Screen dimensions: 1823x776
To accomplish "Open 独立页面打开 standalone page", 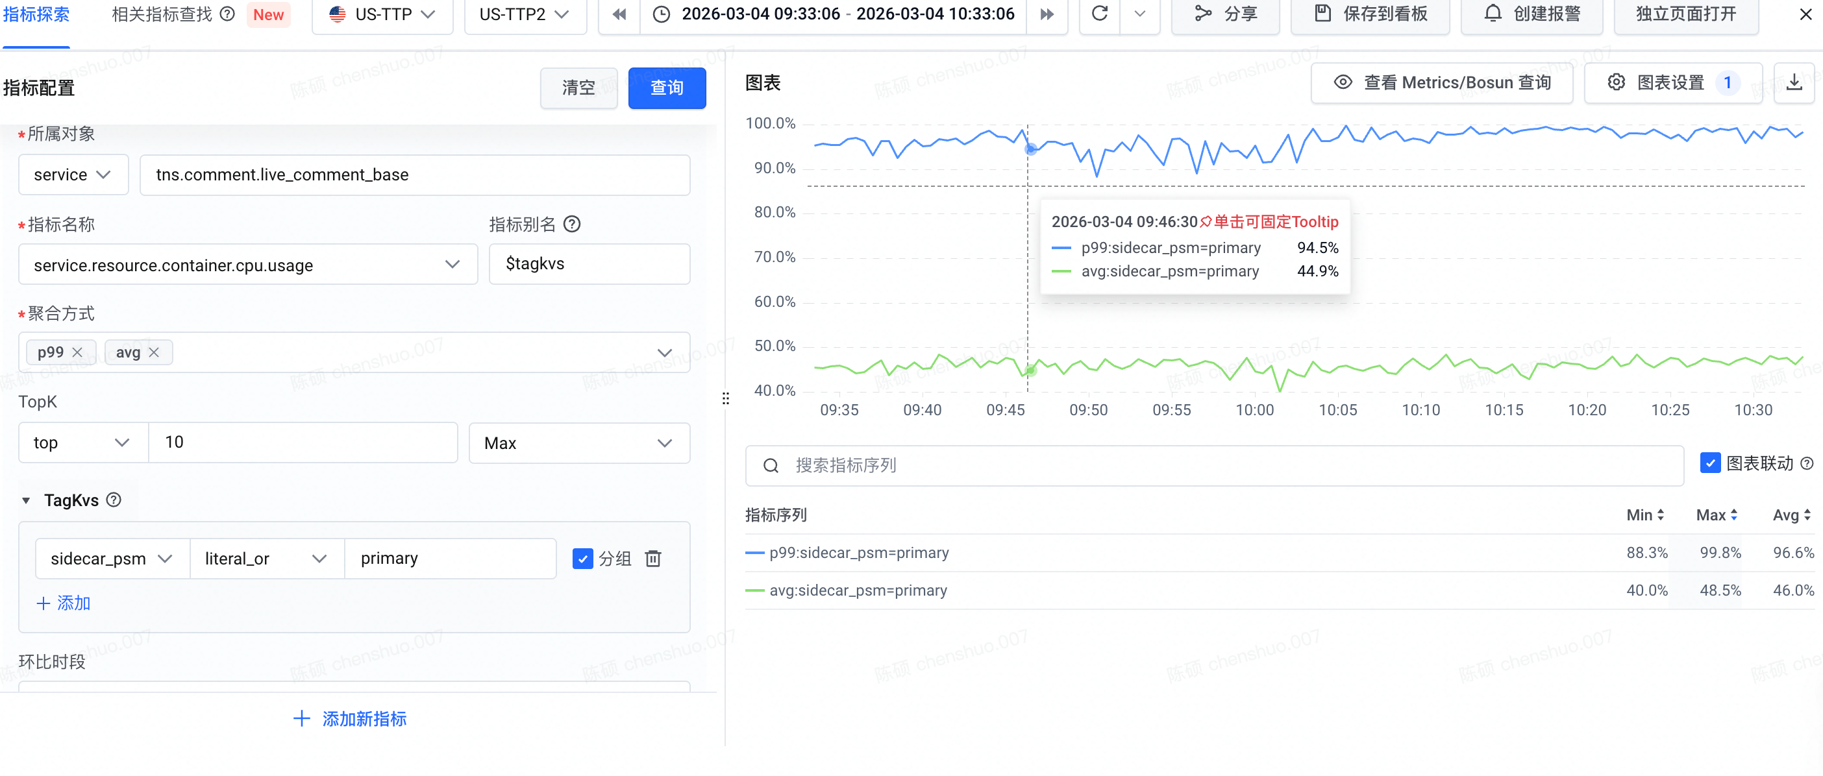I will point(1686,14).
